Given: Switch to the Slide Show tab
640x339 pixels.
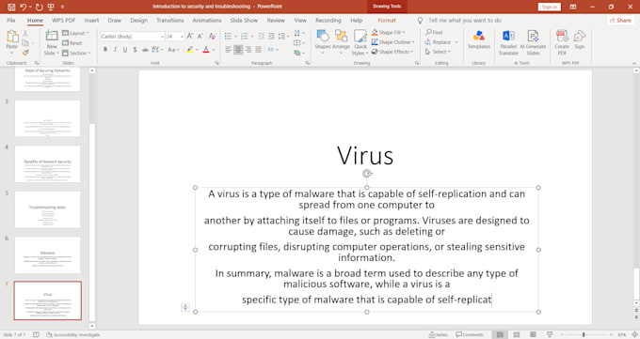Looking at the screenshot, I should pyautogui.click(x=244, y=20).
